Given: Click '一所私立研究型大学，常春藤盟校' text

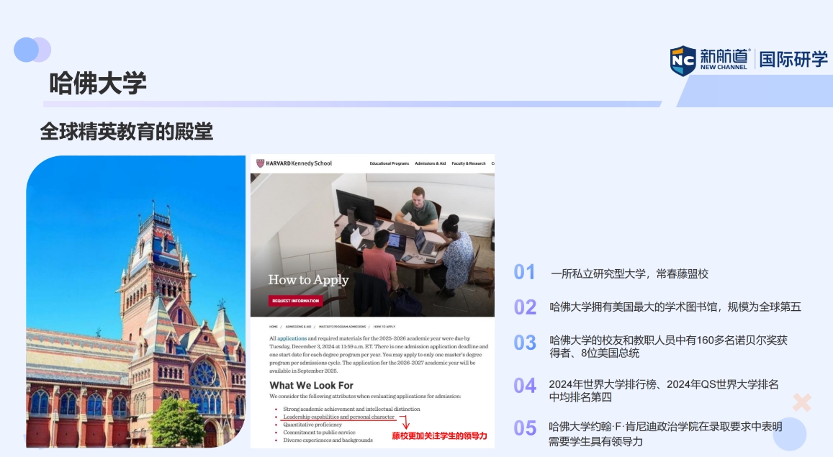Looking at the screenshot, I should pyautogui.click(x=629, y=274).
